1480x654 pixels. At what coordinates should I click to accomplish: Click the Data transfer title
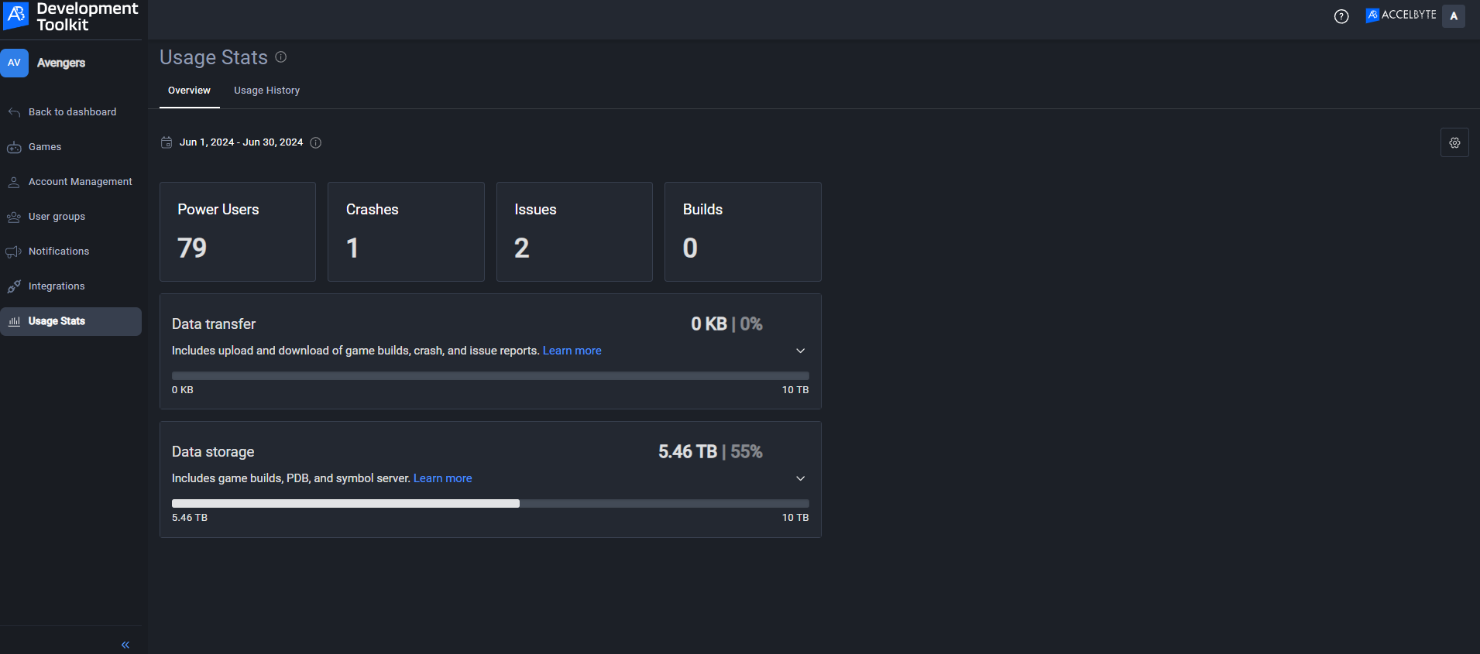214,324
